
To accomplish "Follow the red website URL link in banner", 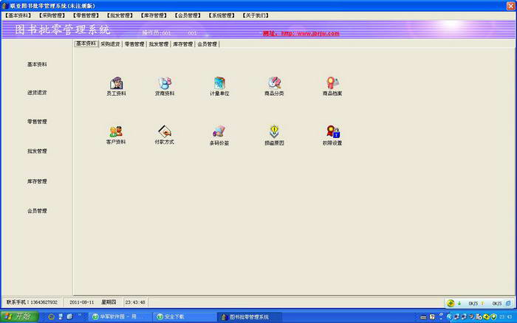I will click(x=301, y=33).
